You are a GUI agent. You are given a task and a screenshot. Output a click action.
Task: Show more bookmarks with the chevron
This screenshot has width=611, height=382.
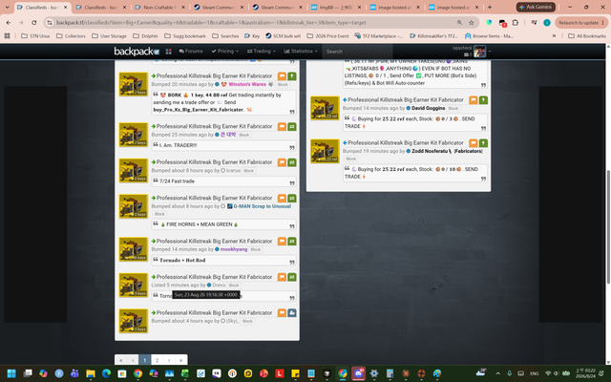[x=554, y=36]
